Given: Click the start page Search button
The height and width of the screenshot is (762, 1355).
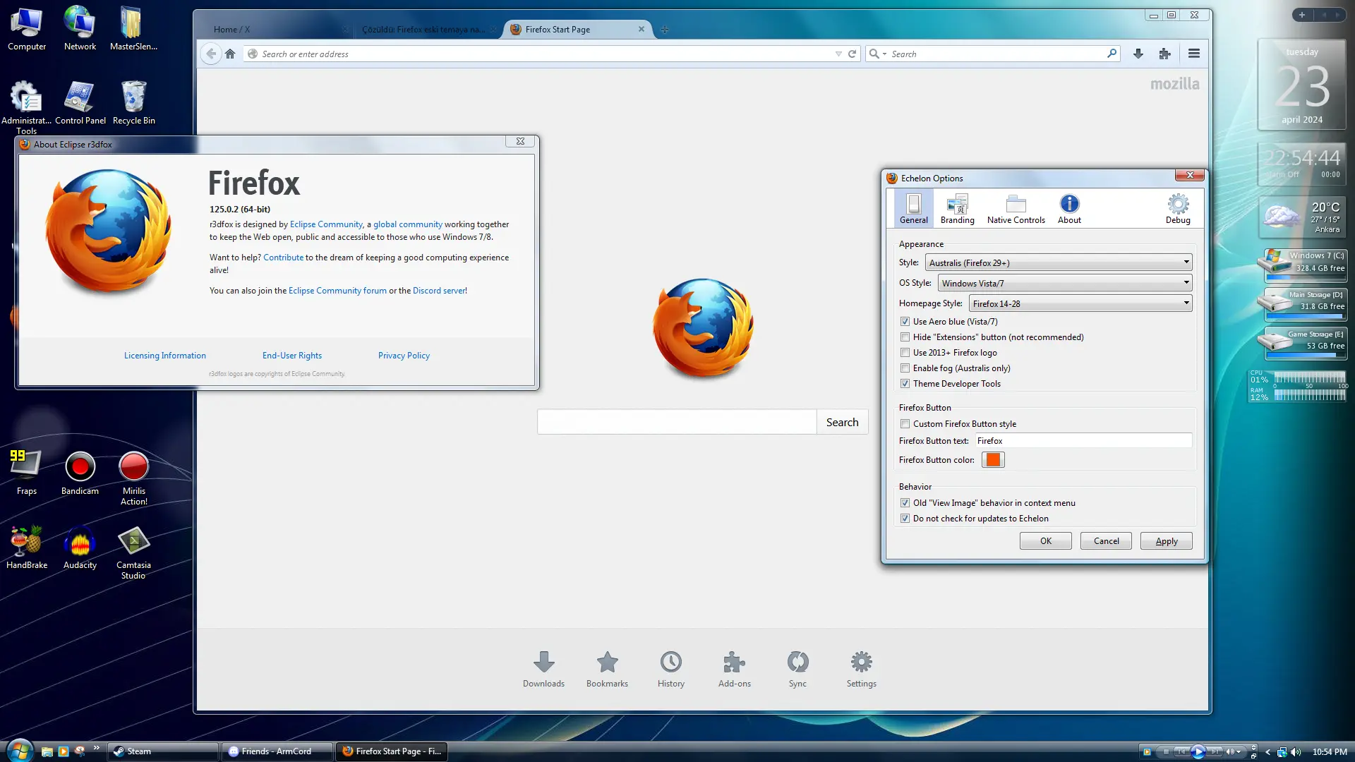Looking at the screenshot, I should [843, 422].
